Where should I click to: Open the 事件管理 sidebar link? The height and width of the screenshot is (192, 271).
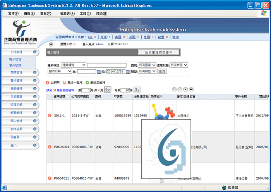pyautogui.click(x=15, y=65)
